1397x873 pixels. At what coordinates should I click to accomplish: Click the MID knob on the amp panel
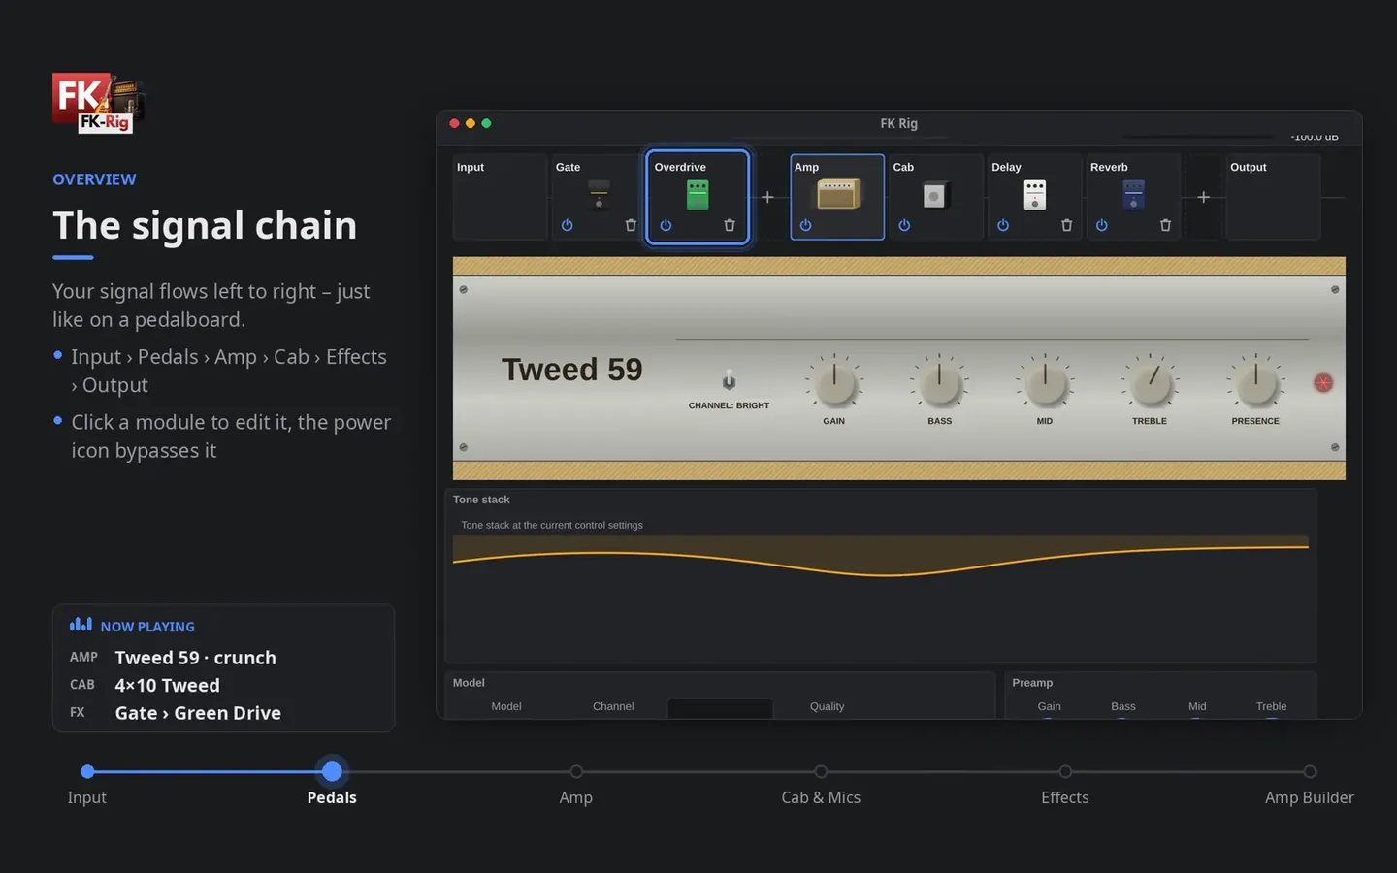(1045, 383)
